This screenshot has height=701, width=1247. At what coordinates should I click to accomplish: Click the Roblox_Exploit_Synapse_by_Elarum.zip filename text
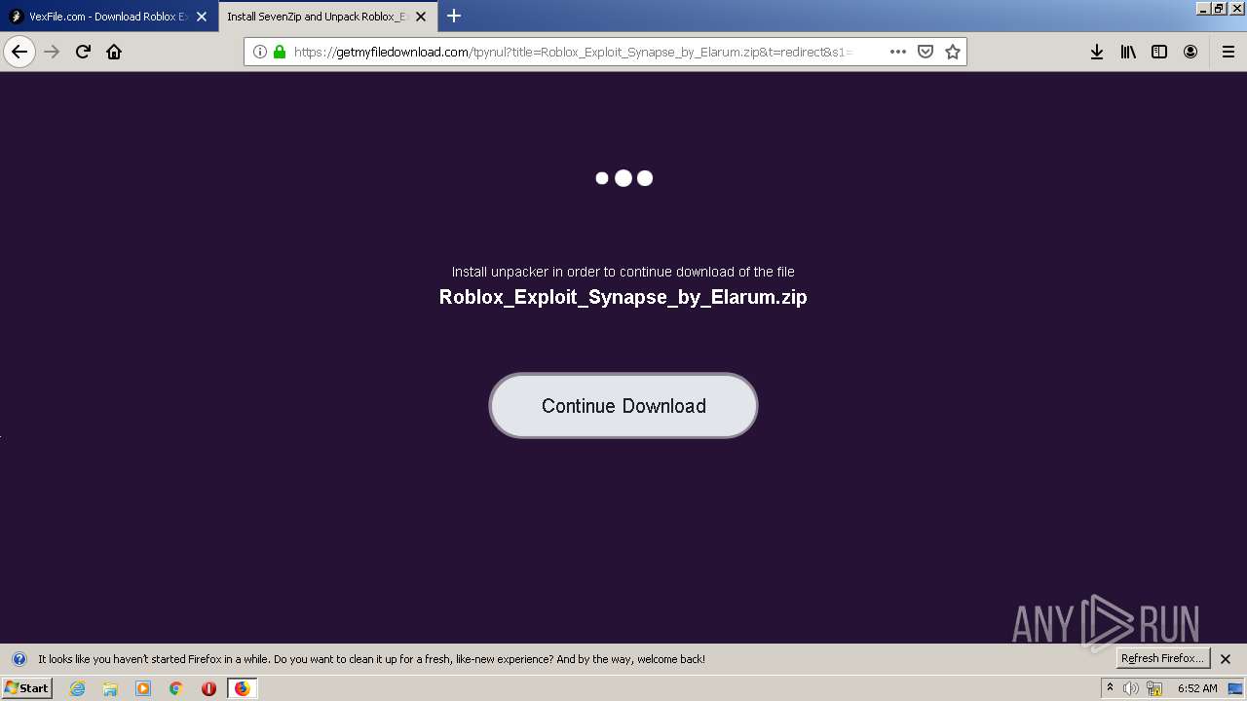tap(623, 297)
